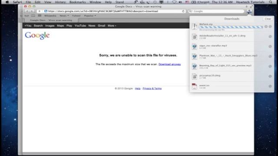Open the Edit menu
Viewport: 278px width, 156px height.
click(38, 2)
